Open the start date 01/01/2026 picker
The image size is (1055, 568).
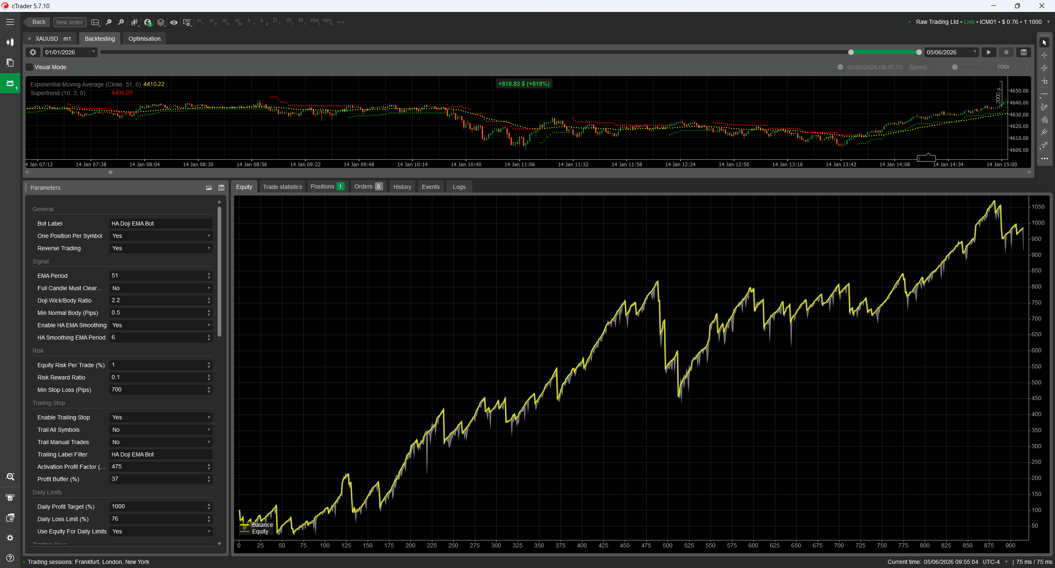tap(70, 52)
